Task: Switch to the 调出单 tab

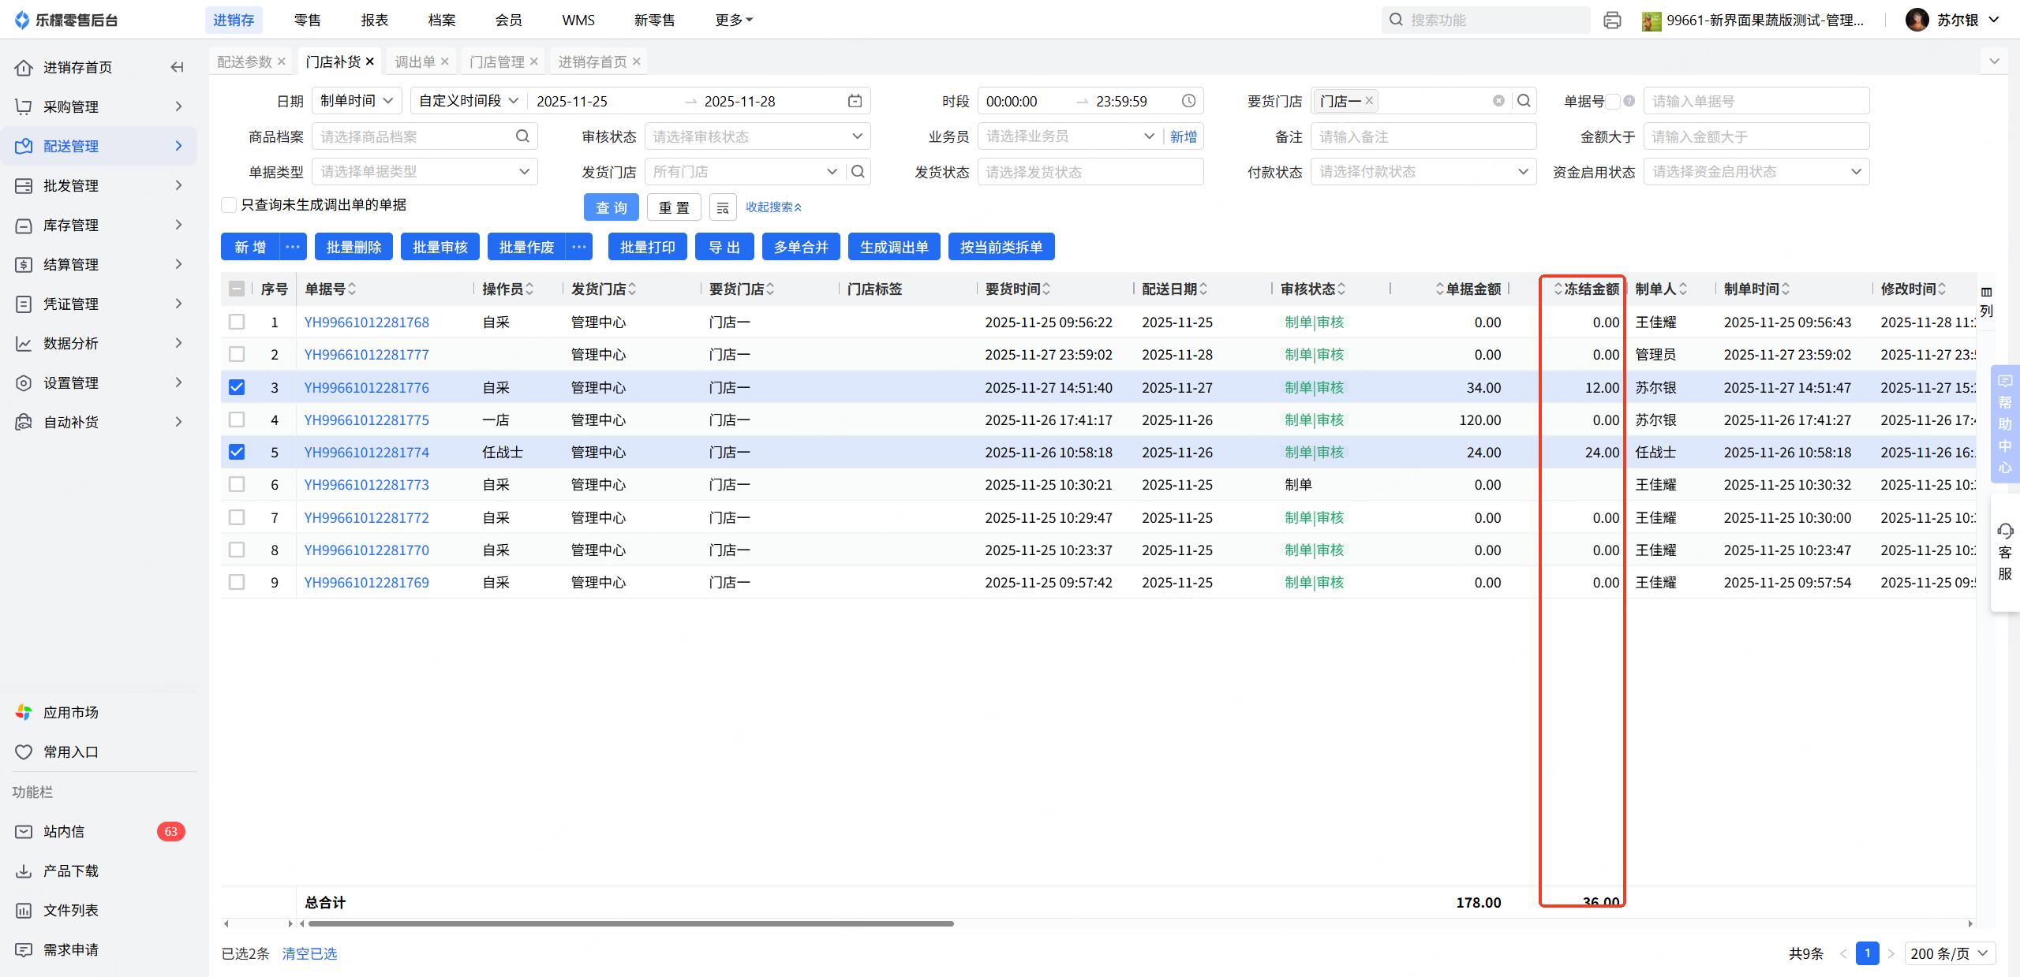Action: [415, 62]
